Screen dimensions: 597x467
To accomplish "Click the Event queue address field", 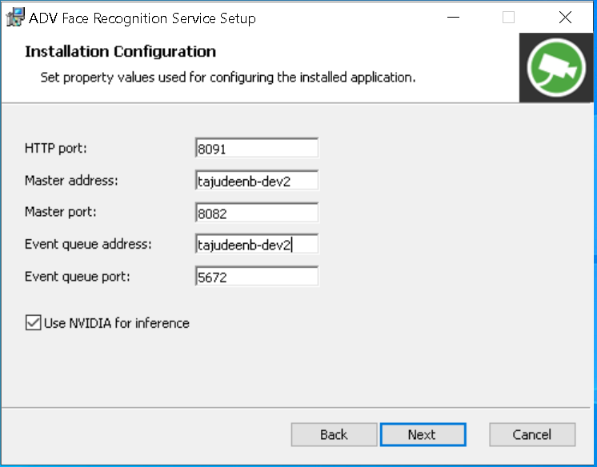I will [x=256, y=244].
